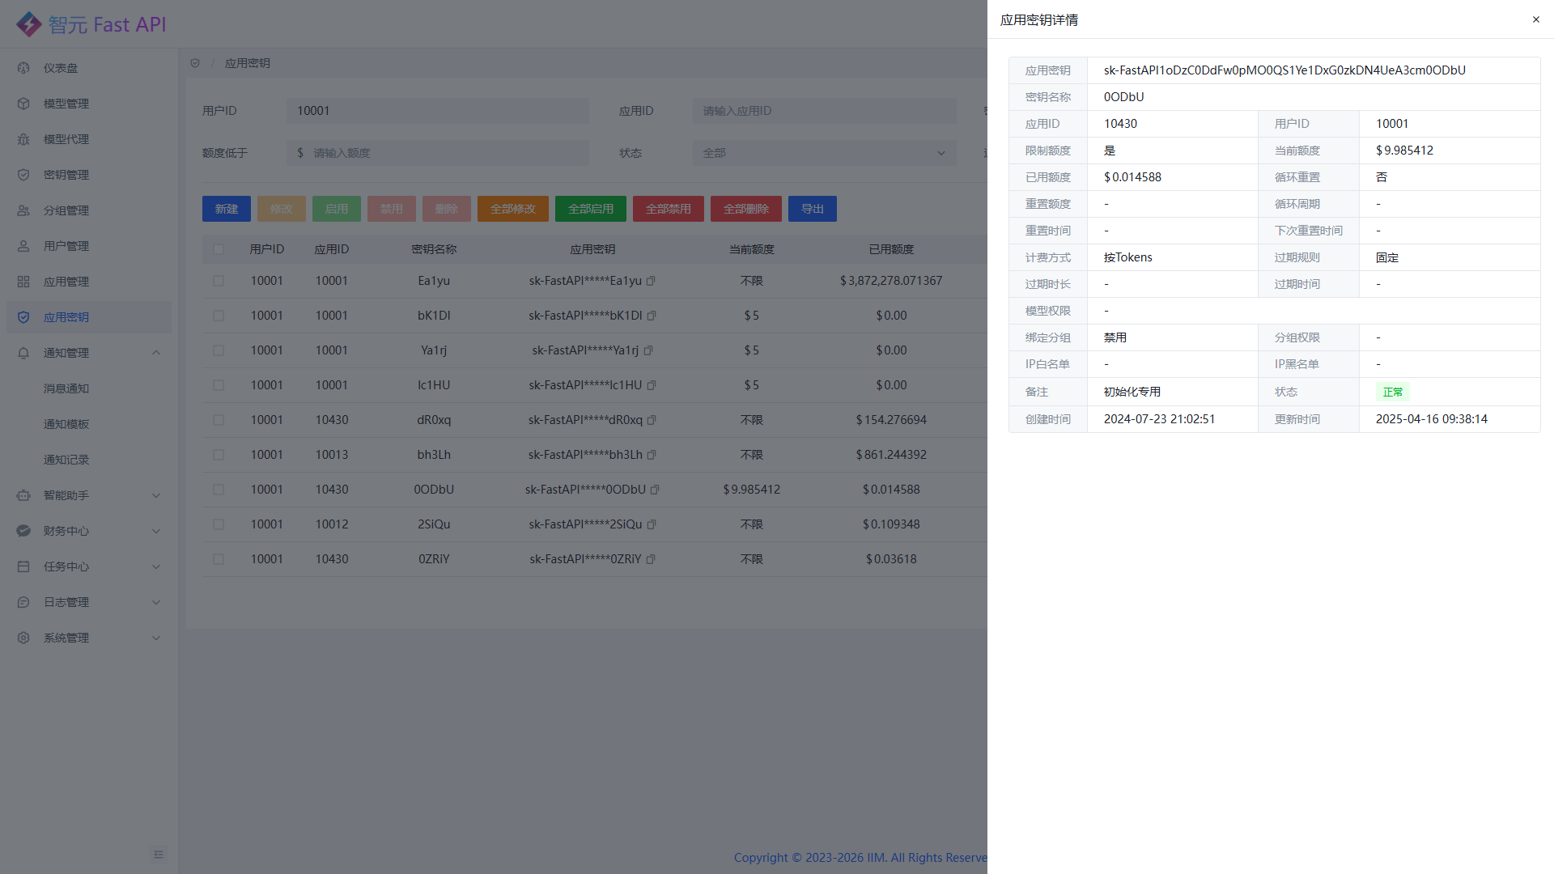This screenshot has width=1554, height=874.
Task: Select the checkbox for the dR0xq row
Action: (219, 420)
